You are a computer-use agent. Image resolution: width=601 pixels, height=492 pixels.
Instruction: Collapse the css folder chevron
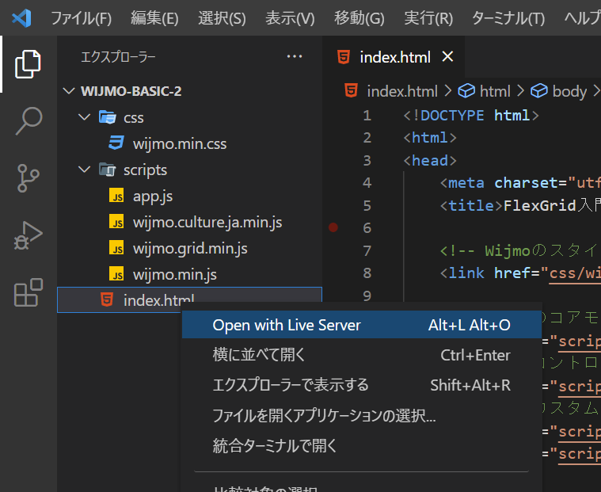84,117
